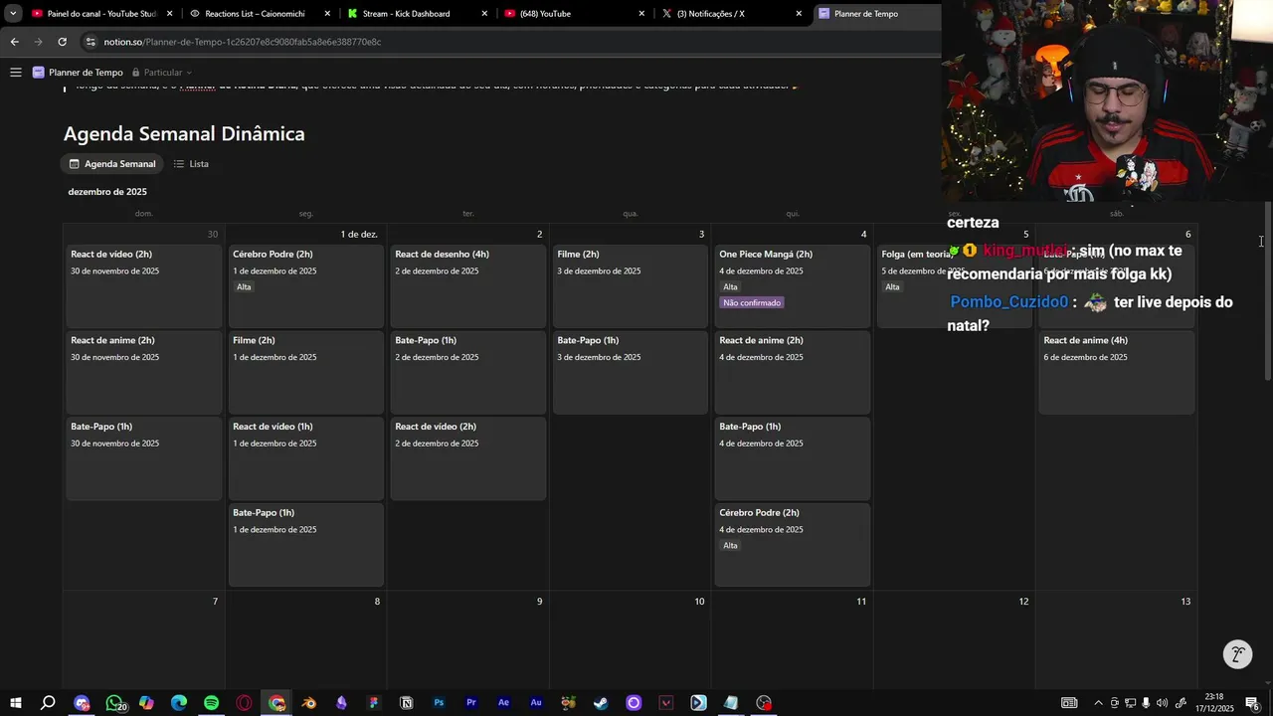
Task: Open the Notion sidebar hamburger menu
Action: pyautogui.click(x=15, y=73)
